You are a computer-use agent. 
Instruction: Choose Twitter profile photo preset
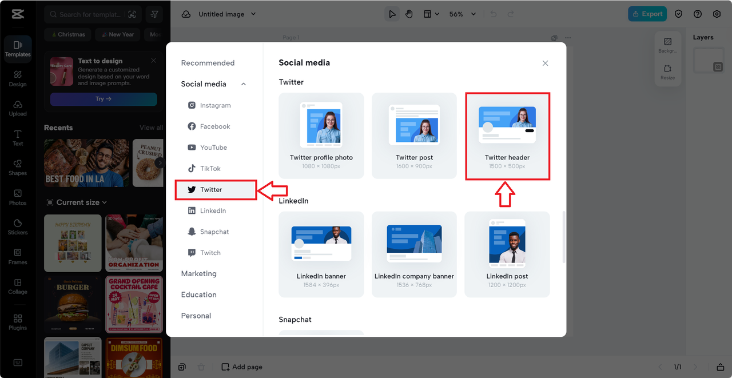(321, 136)
